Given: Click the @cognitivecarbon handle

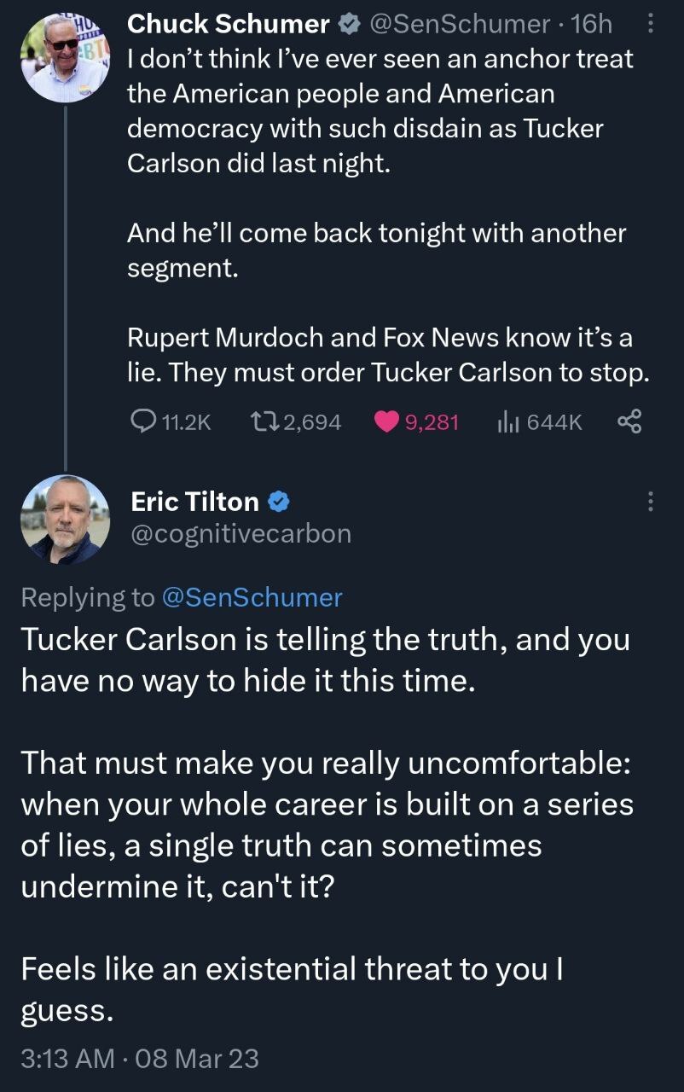Looking at the screenshot, I should click(x=241, y=533).
